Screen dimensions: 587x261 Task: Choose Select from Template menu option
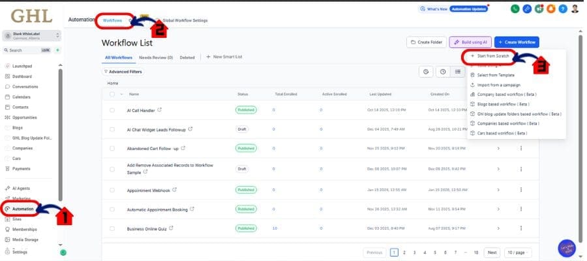[496, 75]
